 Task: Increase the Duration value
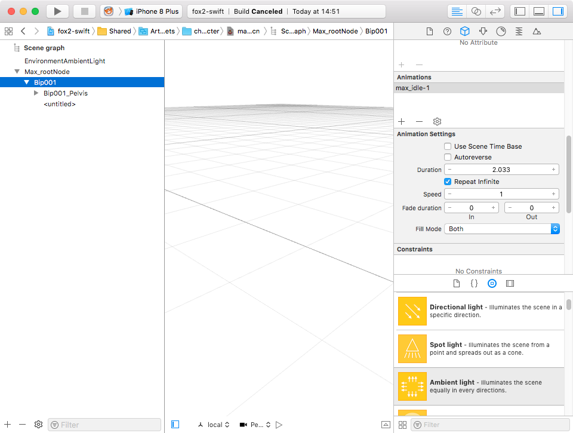pos(554,170)
